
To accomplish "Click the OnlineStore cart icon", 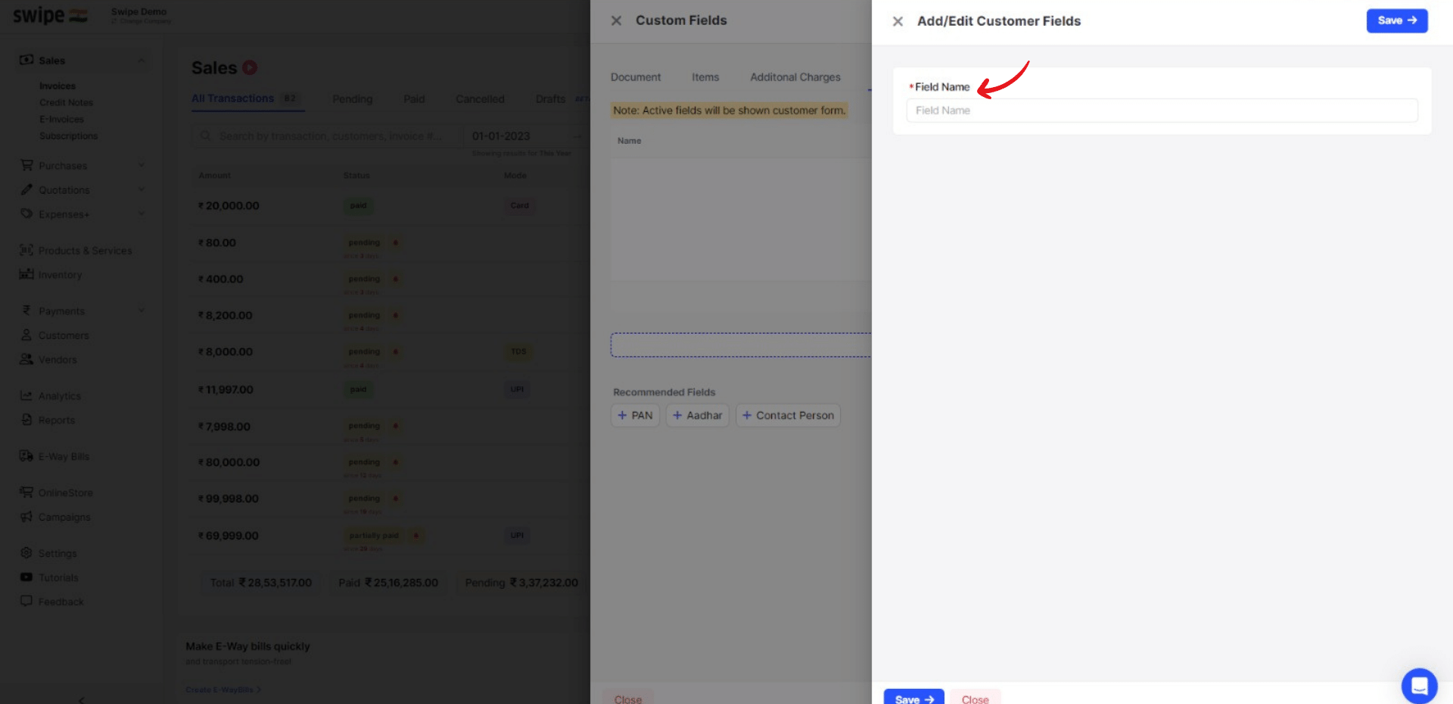I will pyautogui.click(x=26, y=492).
